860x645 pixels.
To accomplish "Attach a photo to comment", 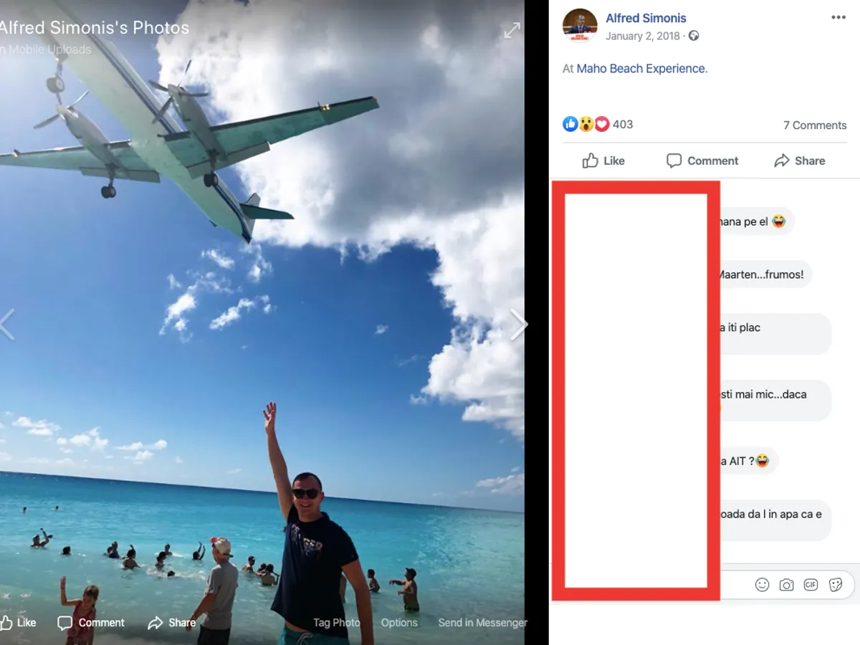I will (786, 585).
